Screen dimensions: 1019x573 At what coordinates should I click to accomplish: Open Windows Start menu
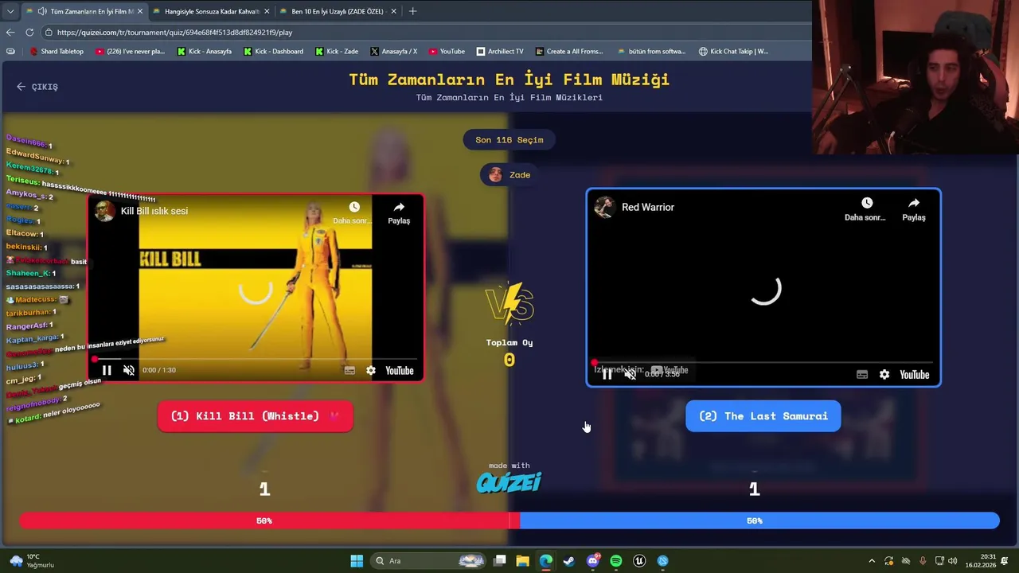click(357, 561)
